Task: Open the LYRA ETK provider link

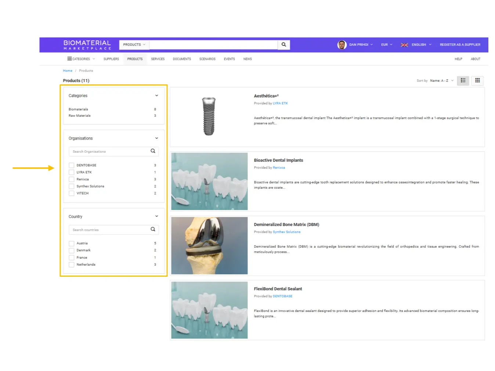Action: click(280, 103)
